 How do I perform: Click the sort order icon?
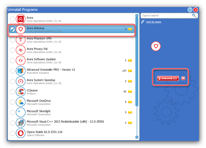pyautogui.click(x=143, y=22)
